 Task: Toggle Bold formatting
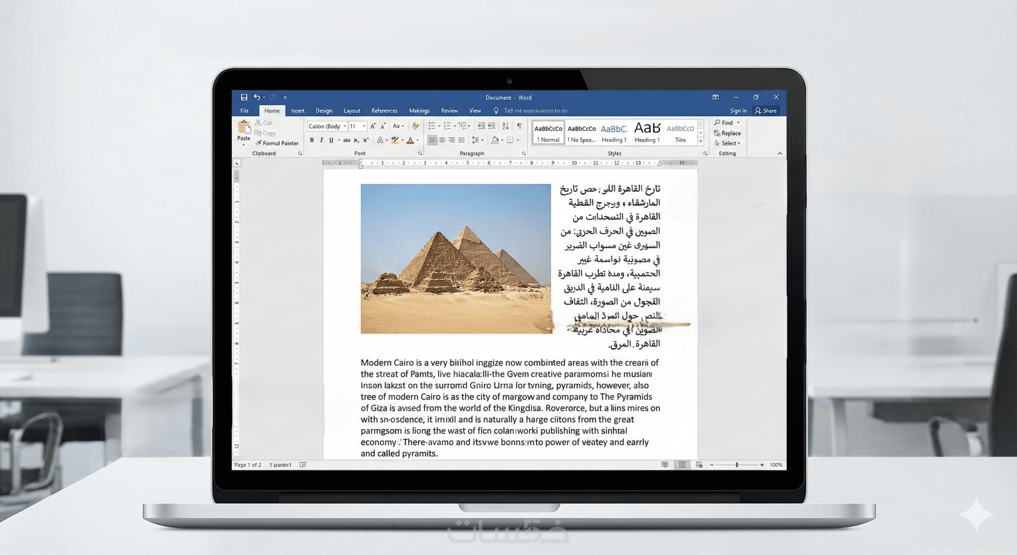[312, 140]
